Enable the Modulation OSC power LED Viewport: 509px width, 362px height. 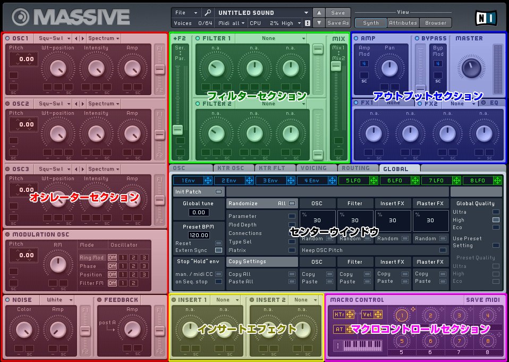tap(8, 234)
